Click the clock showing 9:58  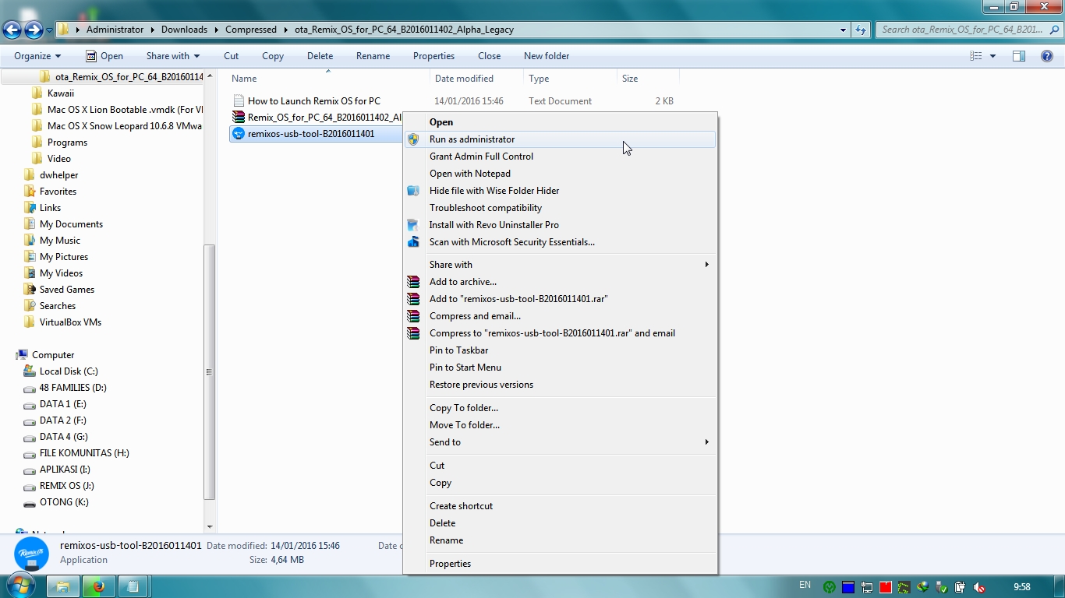pos(1021,587)
